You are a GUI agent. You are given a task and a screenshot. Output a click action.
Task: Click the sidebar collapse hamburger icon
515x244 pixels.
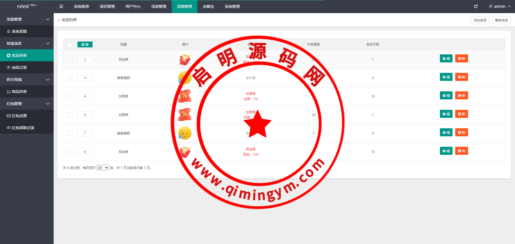pyautogui.click(x=61, y=6)
